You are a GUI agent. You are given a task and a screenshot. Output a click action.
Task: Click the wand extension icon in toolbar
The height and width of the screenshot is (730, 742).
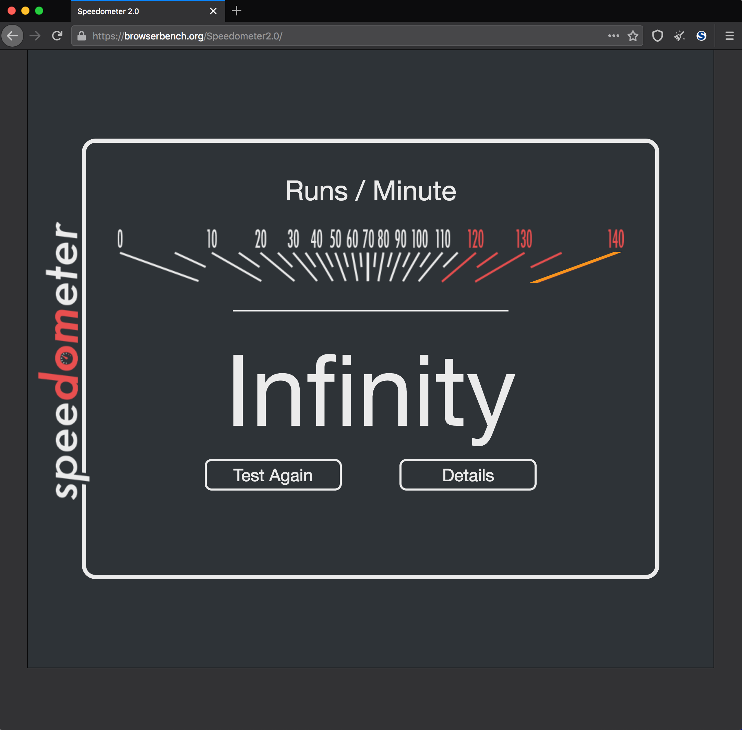pos(680,36)
